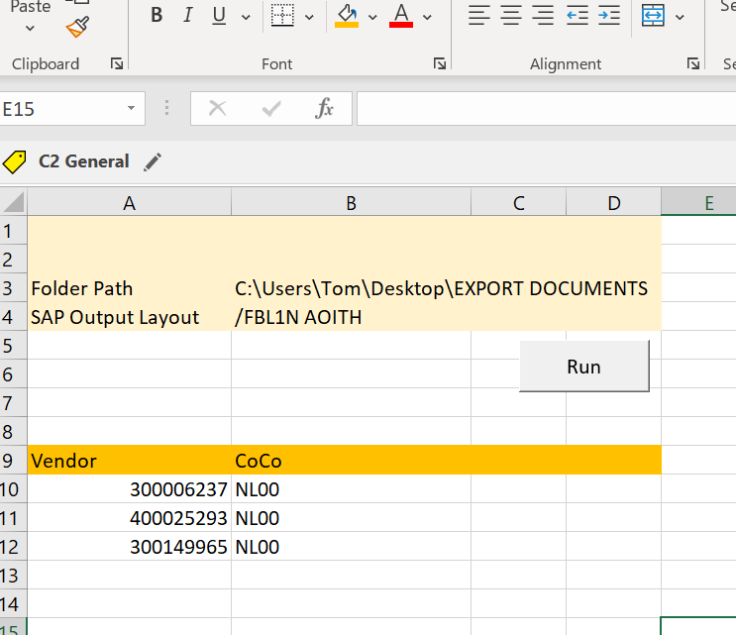The image size is (736, 635).
Task: Open Merge & Center dropdown arrow
Action: pos(680,18)
